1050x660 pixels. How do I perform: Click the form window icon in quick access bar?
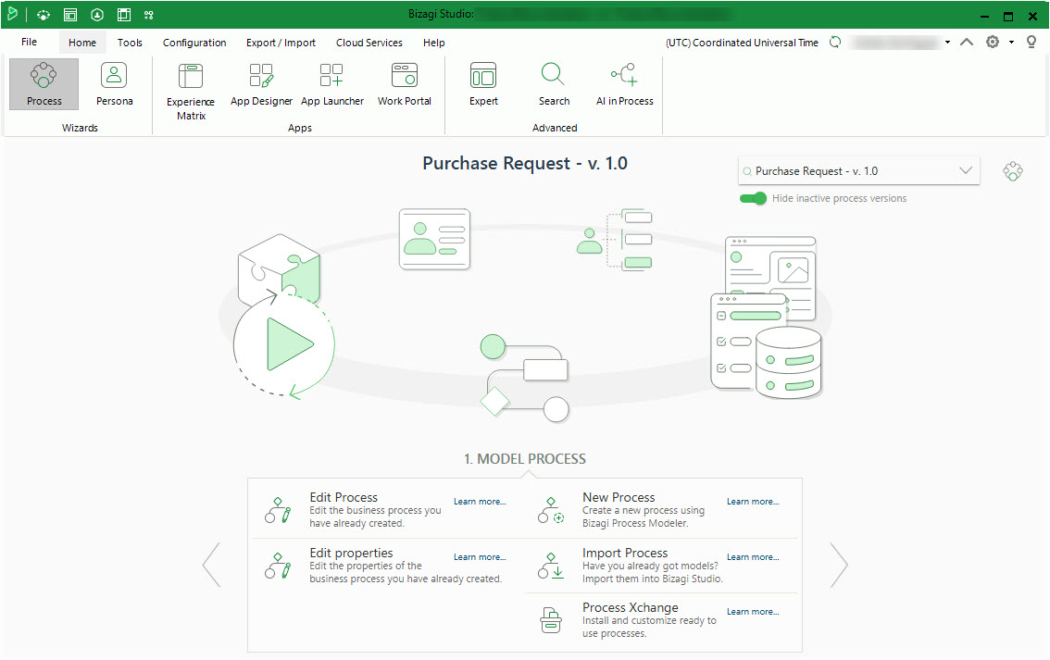coord(70,15)
